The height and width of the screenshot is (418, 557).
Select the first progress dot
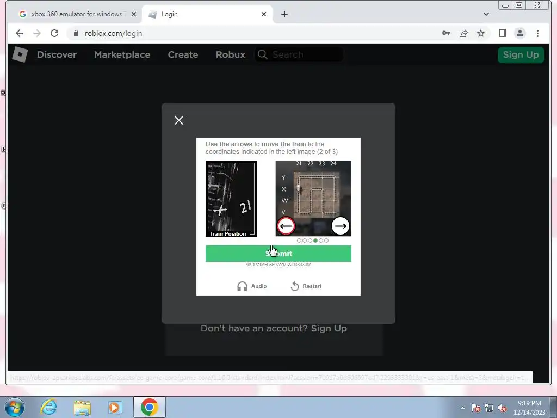coord(299,241)
